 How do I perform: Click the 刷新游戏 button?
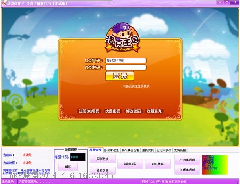pos(103,159)
